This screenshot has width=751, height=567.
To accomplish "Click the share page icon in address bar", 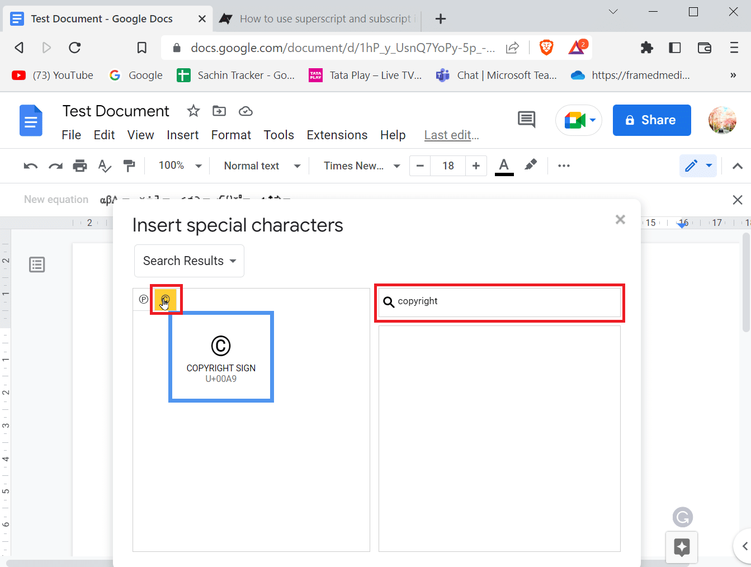I will tap(512, 48).
